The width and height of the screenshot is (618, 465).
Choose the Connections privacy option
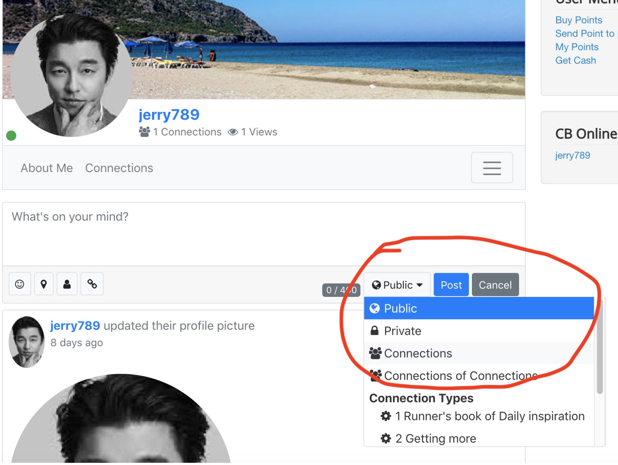tap(479, 353)
